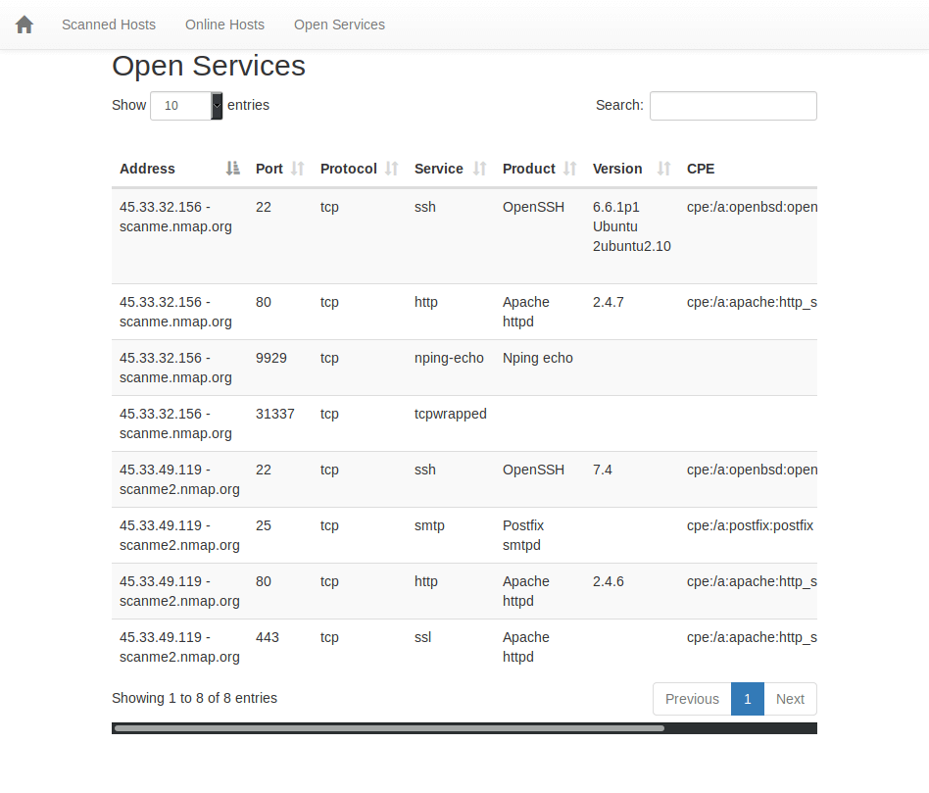Click the CPE column header
The width and height of the screenshot is (929, 793).
coord(701,169)
